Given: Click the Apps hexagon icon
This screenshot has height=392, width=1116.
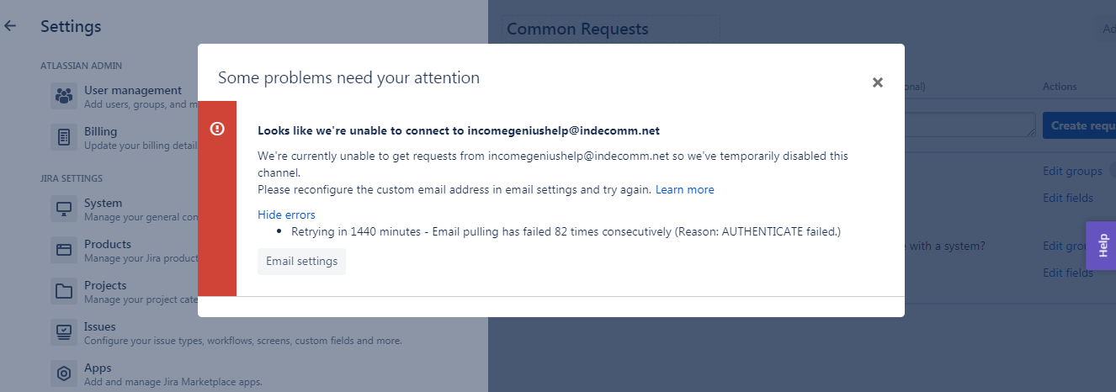Looking at the screenshot, I should point(64,373).
